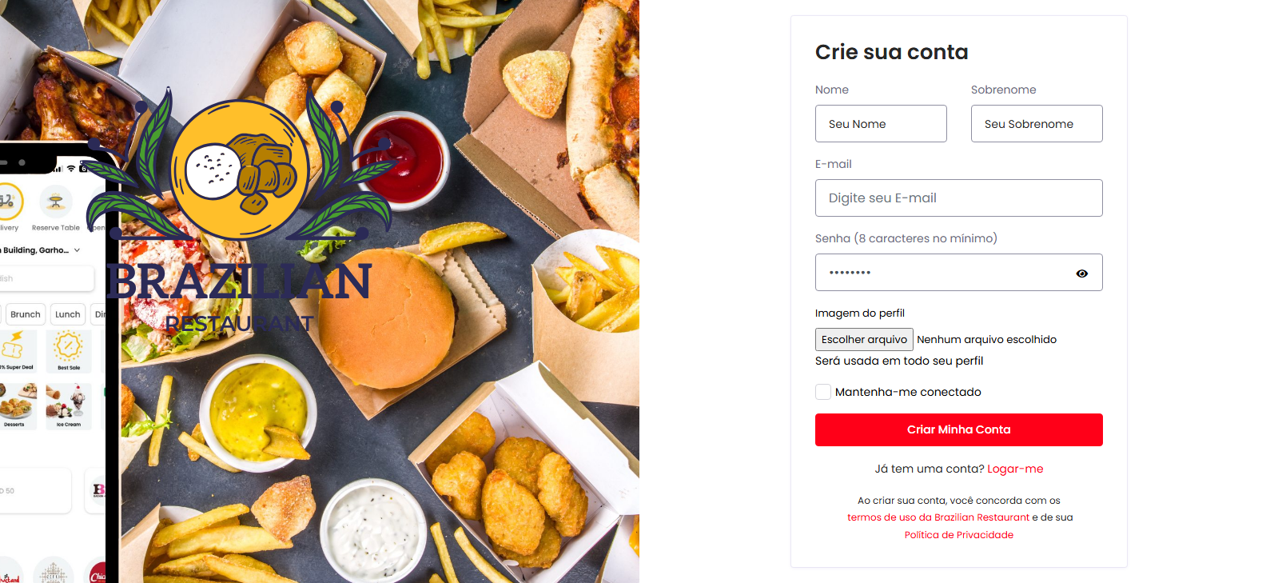Select the Lunch chip in phone mockup

pyautogui.click(x=68, y=314)
